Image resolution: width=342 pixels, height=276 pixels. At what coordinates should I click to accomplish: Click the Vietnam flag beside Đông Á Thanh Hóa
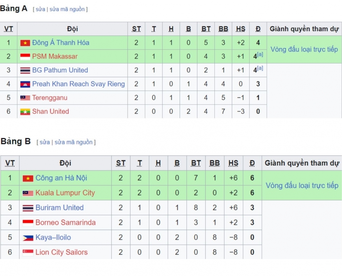coord(25,43)
